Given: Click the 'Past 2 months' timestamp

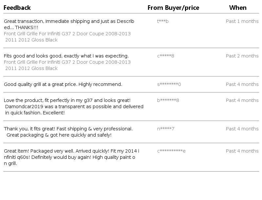Looking at the screenshot, I should [x=242, y=56].
